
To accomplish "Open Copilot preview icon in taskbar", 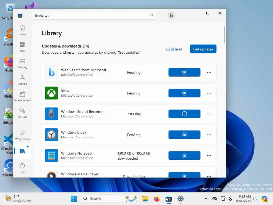I will point(264,199).
